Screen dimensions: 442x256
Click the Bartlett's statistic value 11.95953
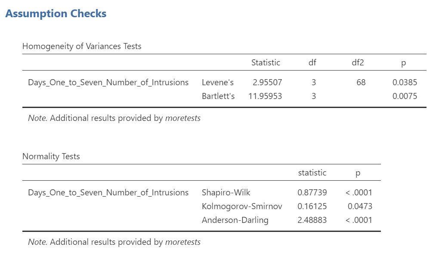tap(265, 96)
